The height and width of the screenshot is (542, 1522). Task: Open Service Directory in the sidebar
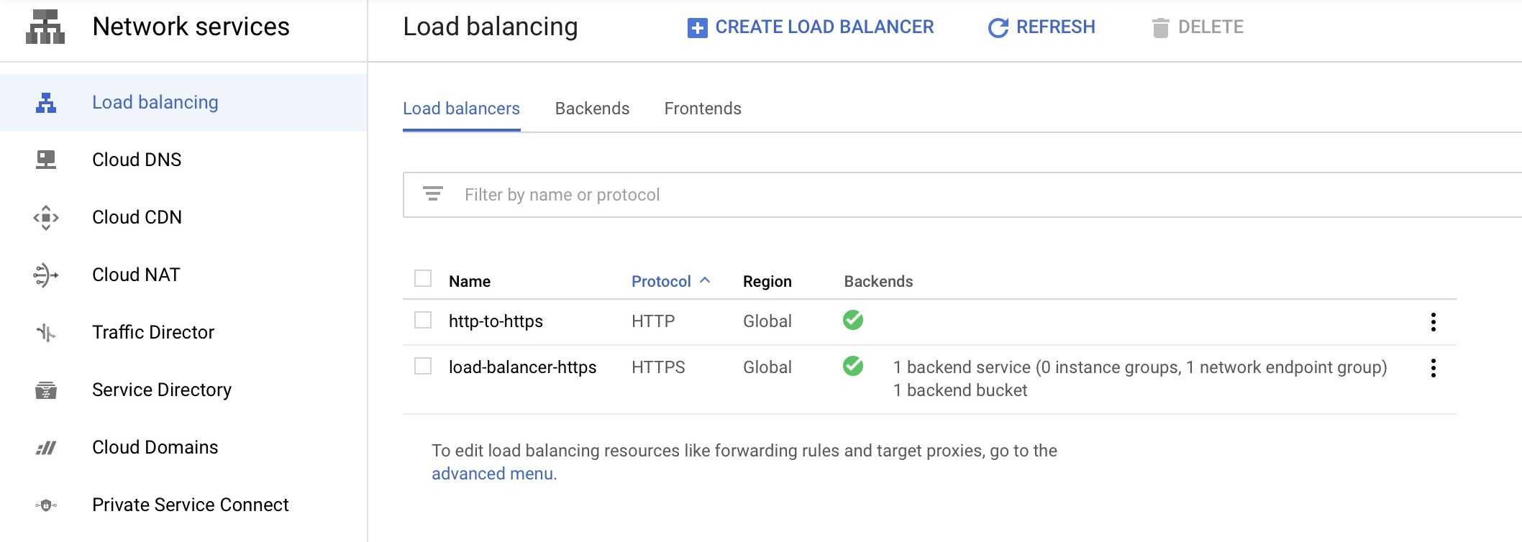point(183,390)
